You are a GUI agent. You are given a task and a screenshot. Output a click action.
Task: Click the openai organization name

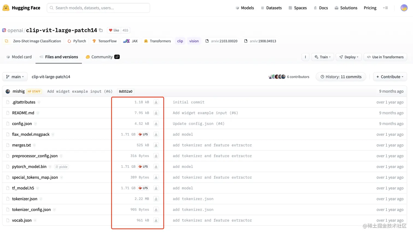[x=15, y=30]
